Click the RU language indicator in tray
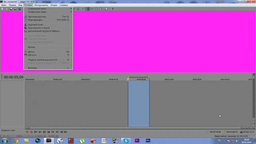Screen dimensions: 256x144 coord(219,140)
